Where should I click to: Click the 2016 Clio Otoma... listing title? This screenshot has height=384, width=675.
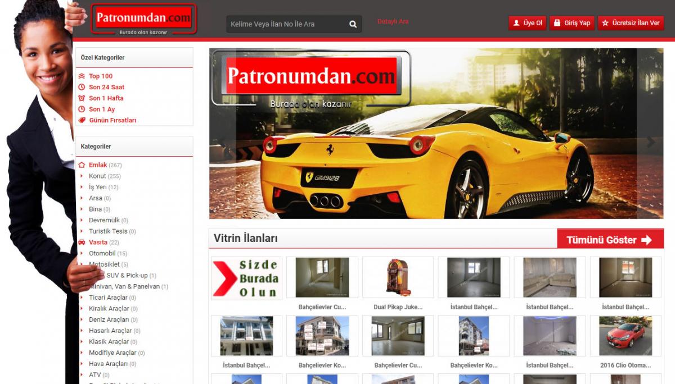[x=625, y=365]
